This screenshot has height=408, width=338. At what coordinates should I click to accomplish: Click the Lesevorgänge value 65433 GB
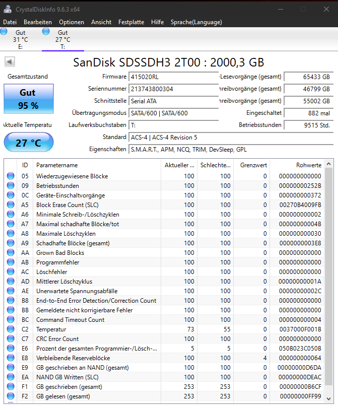pyautogui.click(x=309, y=77)
